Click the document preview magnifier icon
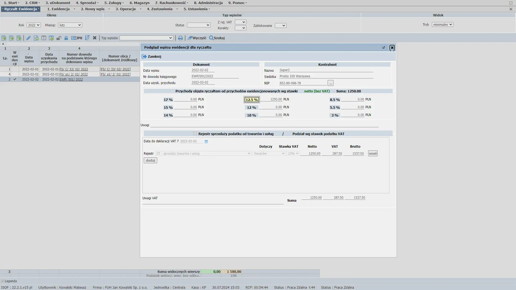The height and width of the screenshot is (290, 516). [36, 38]
